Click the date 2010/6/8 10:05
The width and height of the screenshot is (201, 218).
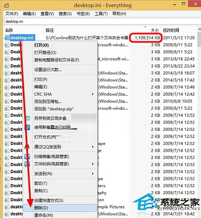pyautogui.click(x=178, y=101)
